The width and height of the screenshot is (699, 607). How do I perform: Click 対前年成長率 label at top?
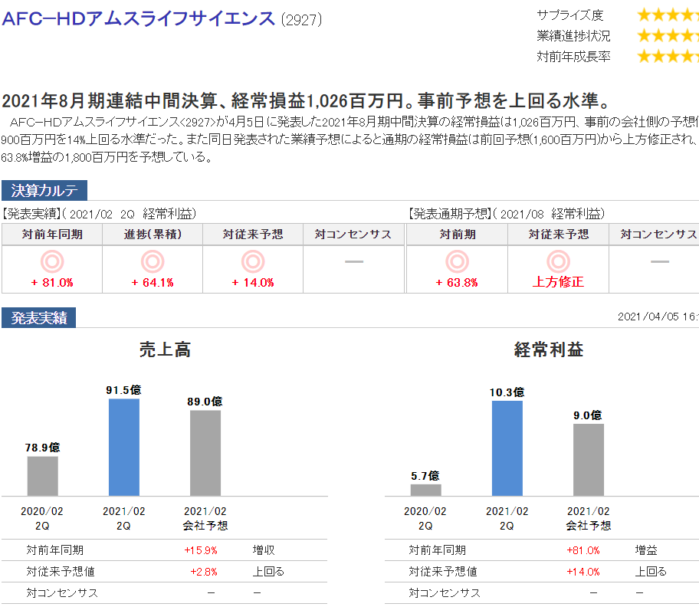click(573, 56)
